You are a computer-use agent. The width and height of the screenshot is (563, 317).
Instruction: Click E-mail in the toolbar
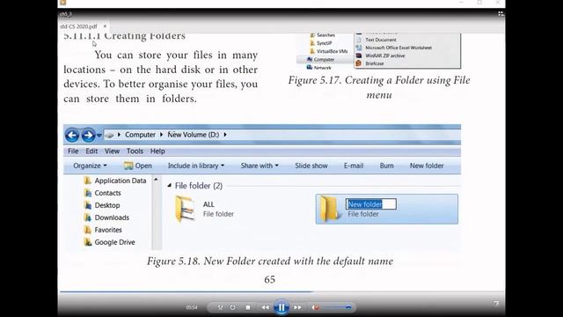(354, 166)
